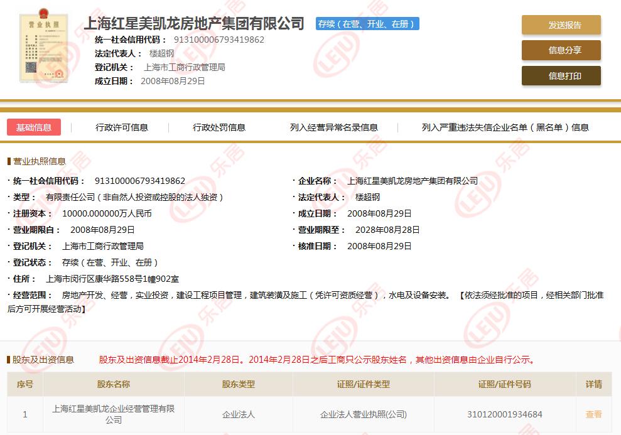Click shareholder name 上海红星美凯龙企业经营管理有限公司
Image resolution: width=621 pixels, height=435 pixels.
[x=114, y=414]
